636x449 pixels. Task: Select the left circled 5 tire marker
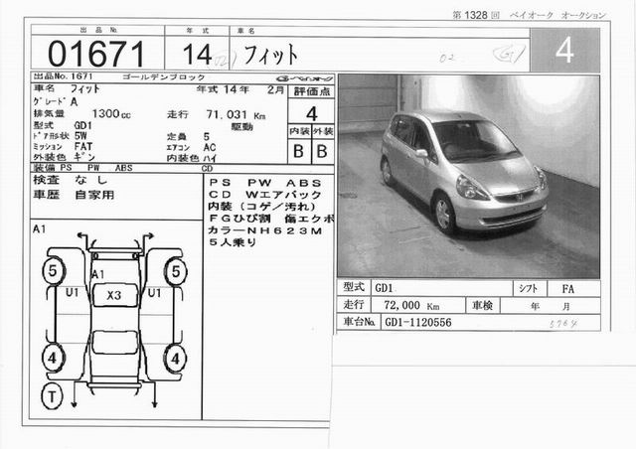[50, 269]
